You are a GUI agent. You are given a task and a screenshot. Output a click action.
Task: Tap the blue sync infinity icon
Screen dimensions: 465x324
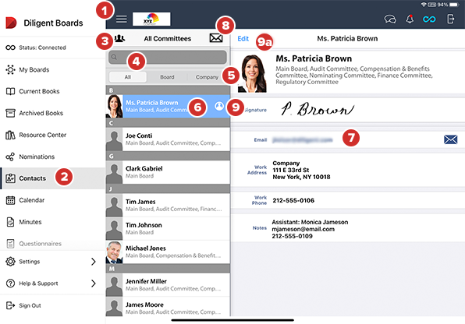click(429, 19)
